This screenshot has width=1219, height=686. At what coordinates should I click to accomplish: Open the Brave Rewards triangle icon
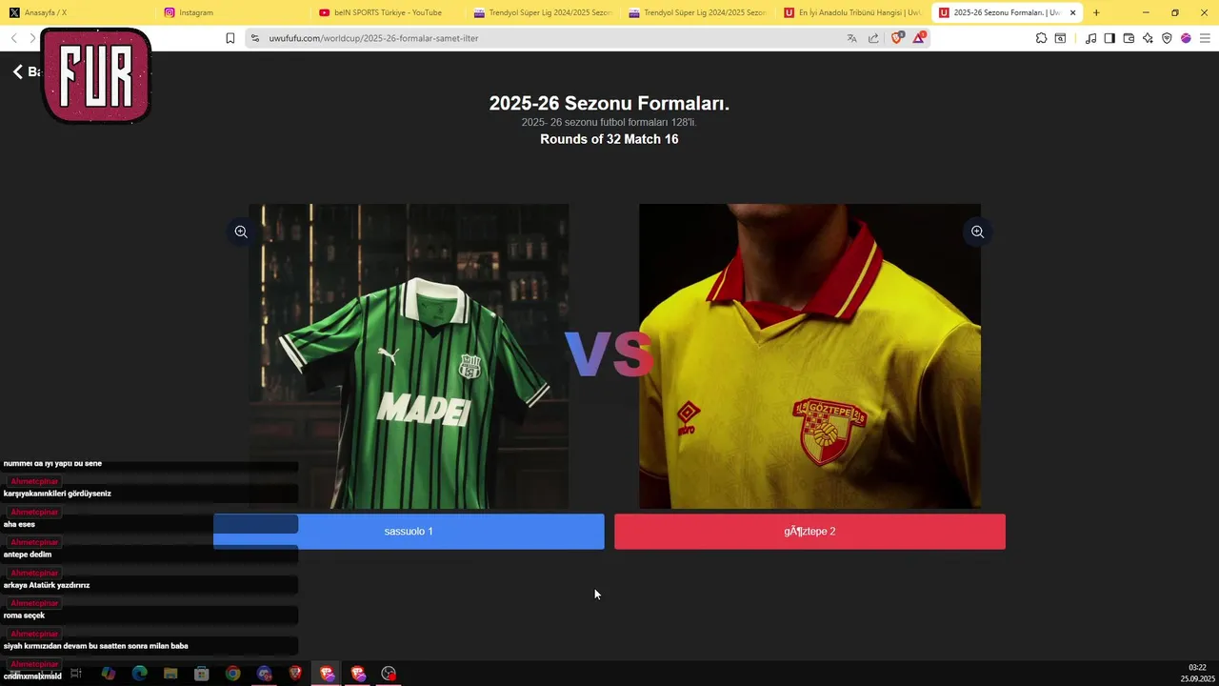click(919, 38)
